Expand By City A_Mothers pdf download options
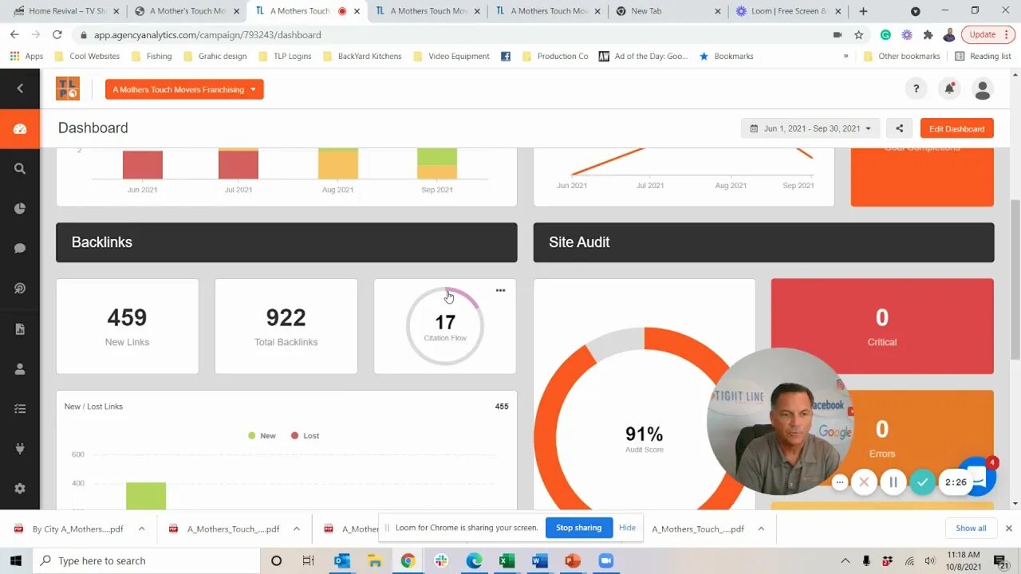Screen dimensions: 1021x574 click(x=141, y=529)
